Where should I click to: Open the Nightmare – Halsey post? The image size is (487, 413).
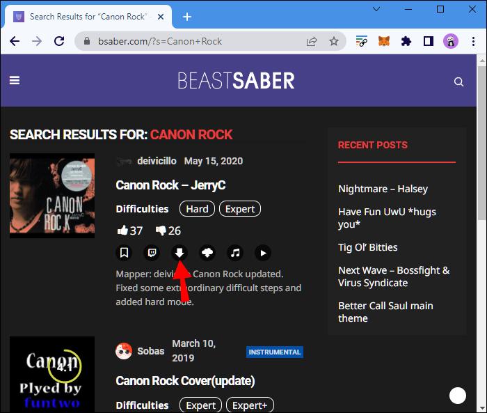[x=383, y=189]
